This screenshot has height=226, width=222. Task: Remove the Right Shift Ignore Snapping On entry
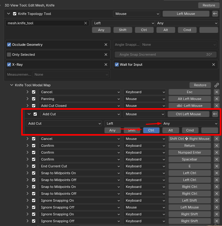point(217,214)
